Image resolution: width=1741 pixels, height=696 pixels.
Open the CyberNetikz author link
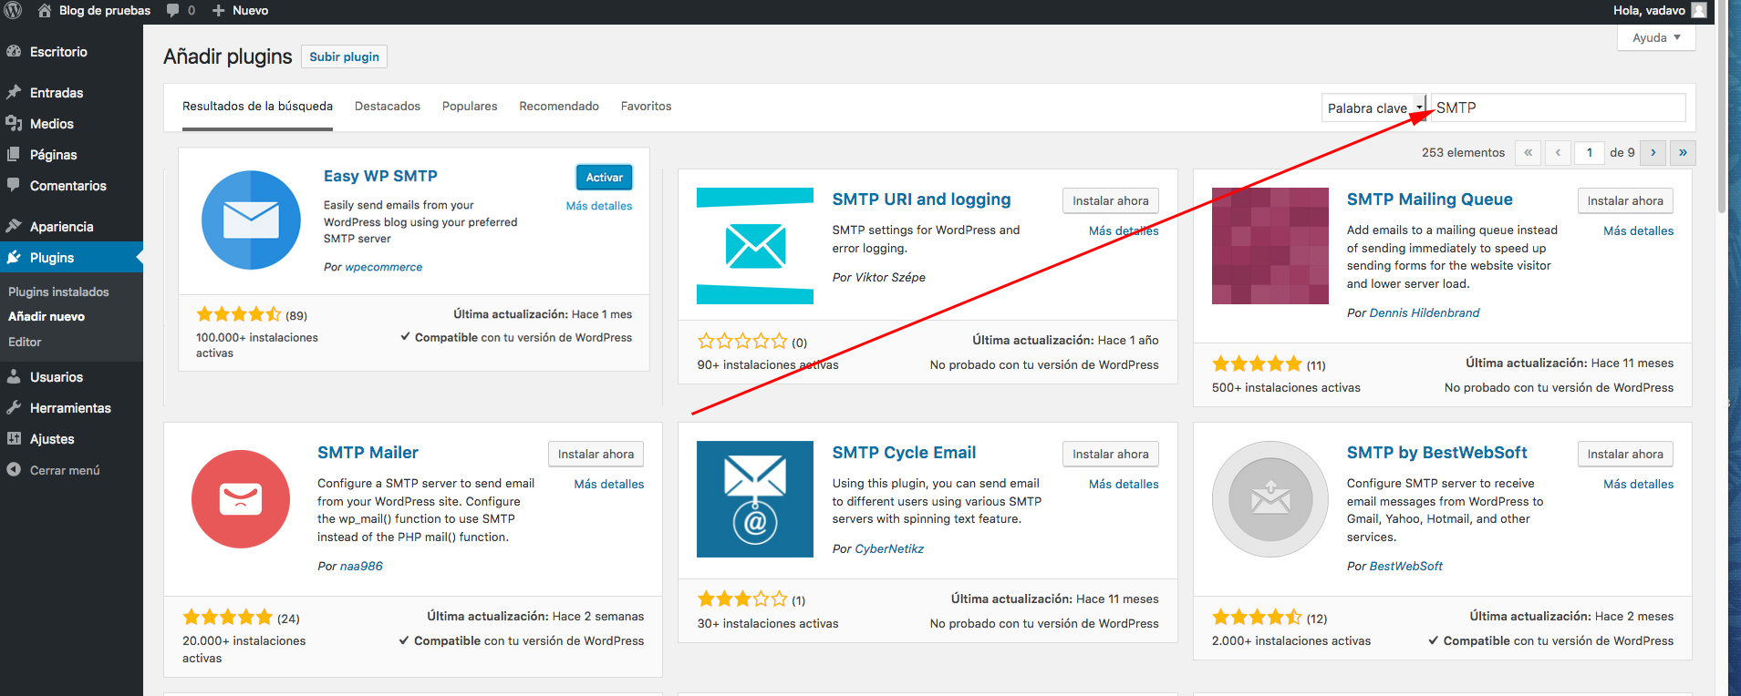point(889,549)
